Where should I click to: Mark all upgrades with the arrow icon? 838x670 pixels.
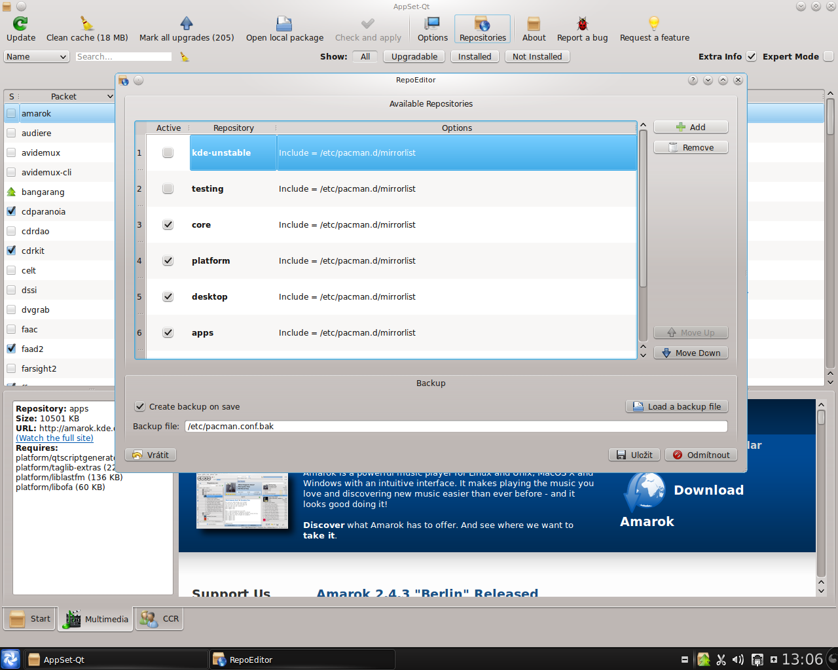coord(187,24)
